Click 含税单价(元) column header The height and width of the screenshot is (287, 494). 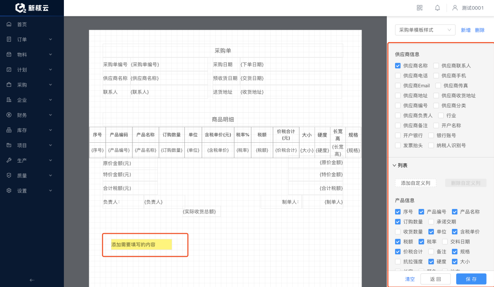pos(218,135)
